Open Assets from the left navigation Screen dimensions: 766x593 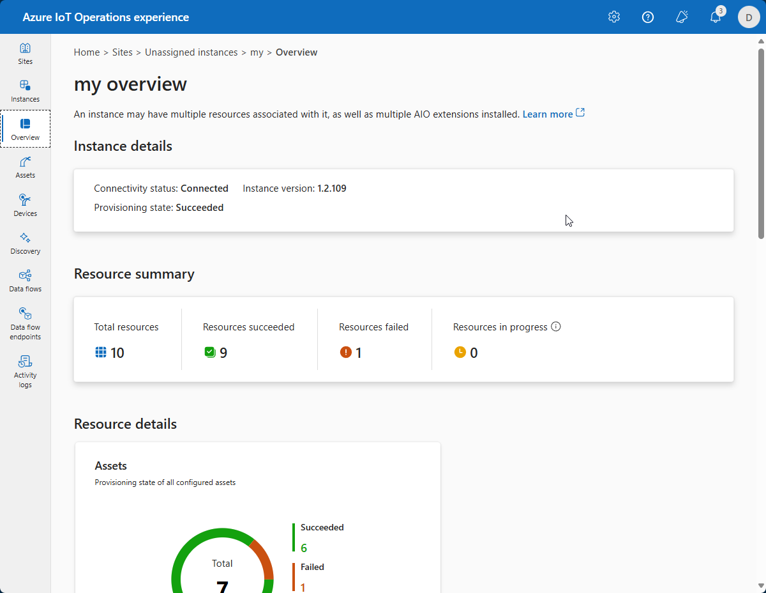25,167
